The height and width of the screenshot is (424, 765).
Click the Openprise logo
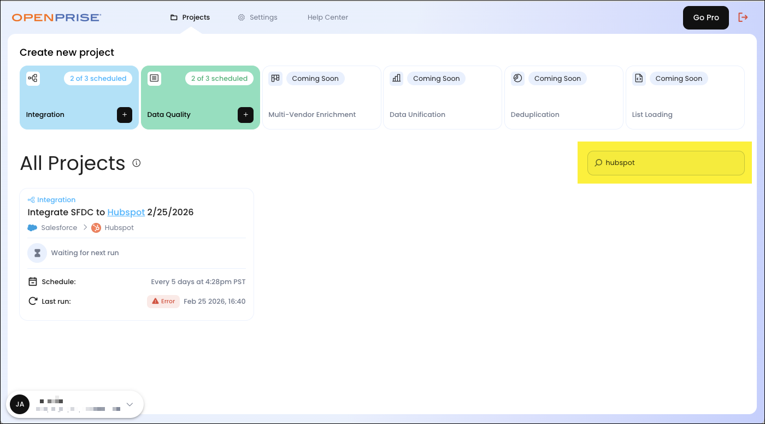pos(56,17)
